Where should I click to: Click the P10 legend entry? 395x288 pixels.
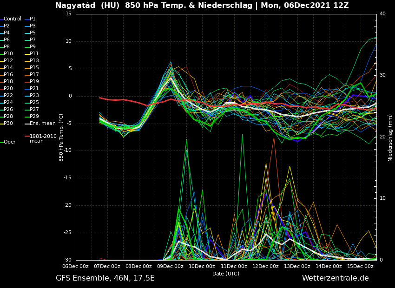click(8, 54)
